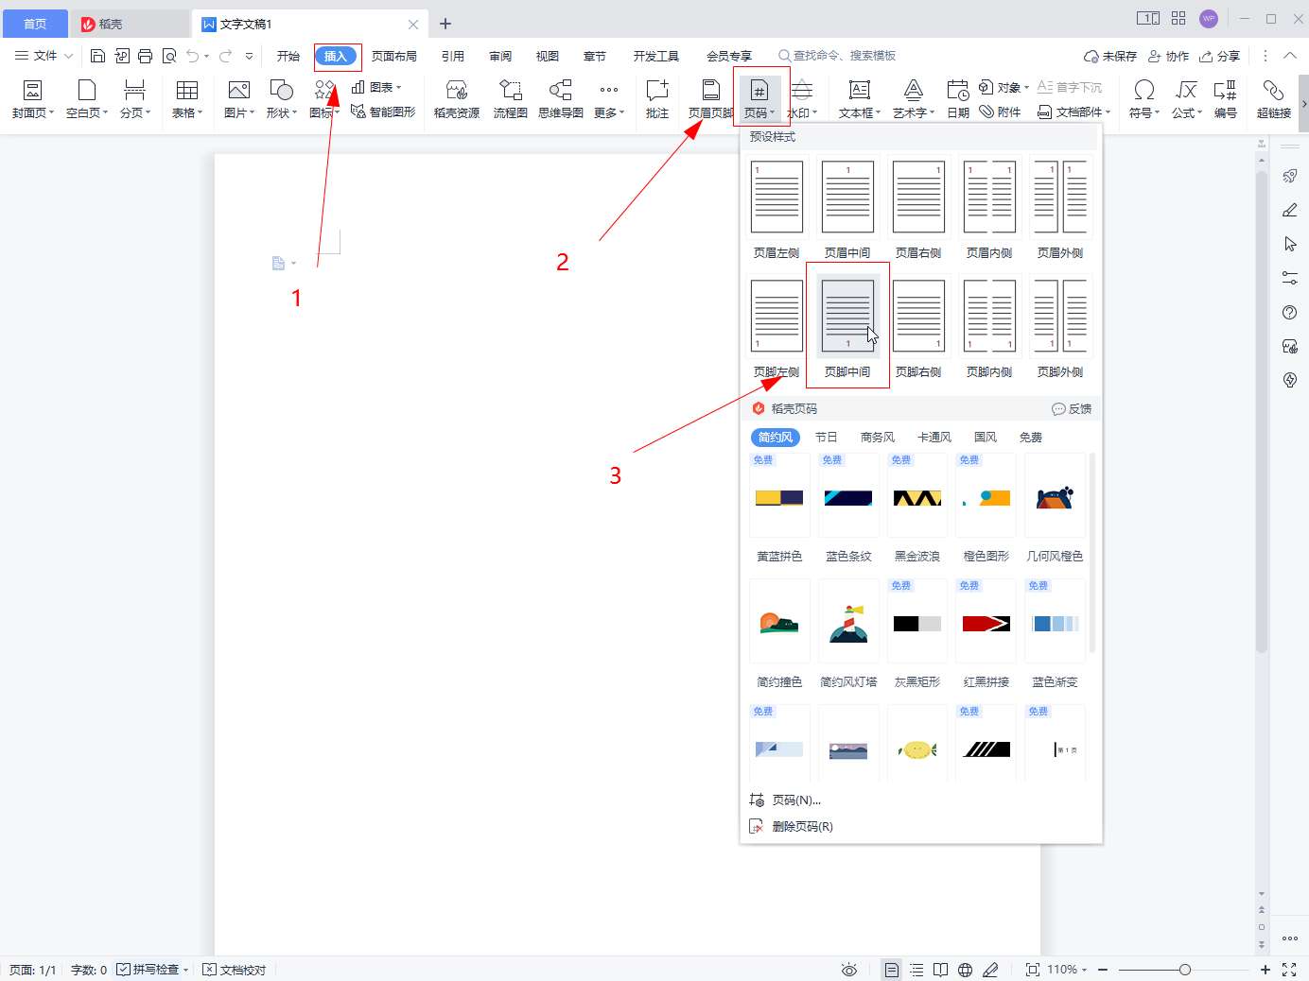1309x981 pixels.
Task: Add a Comment (批注)
Action: click(657, 99)
